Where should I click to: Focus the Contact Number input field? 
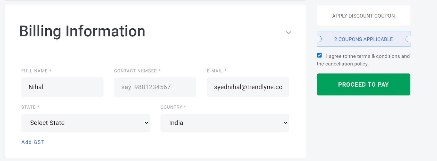(x=155, y=87)
